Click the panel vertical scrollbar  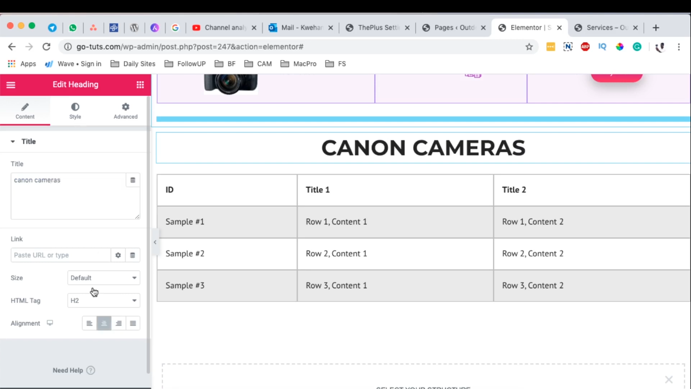tap(148, 234)
